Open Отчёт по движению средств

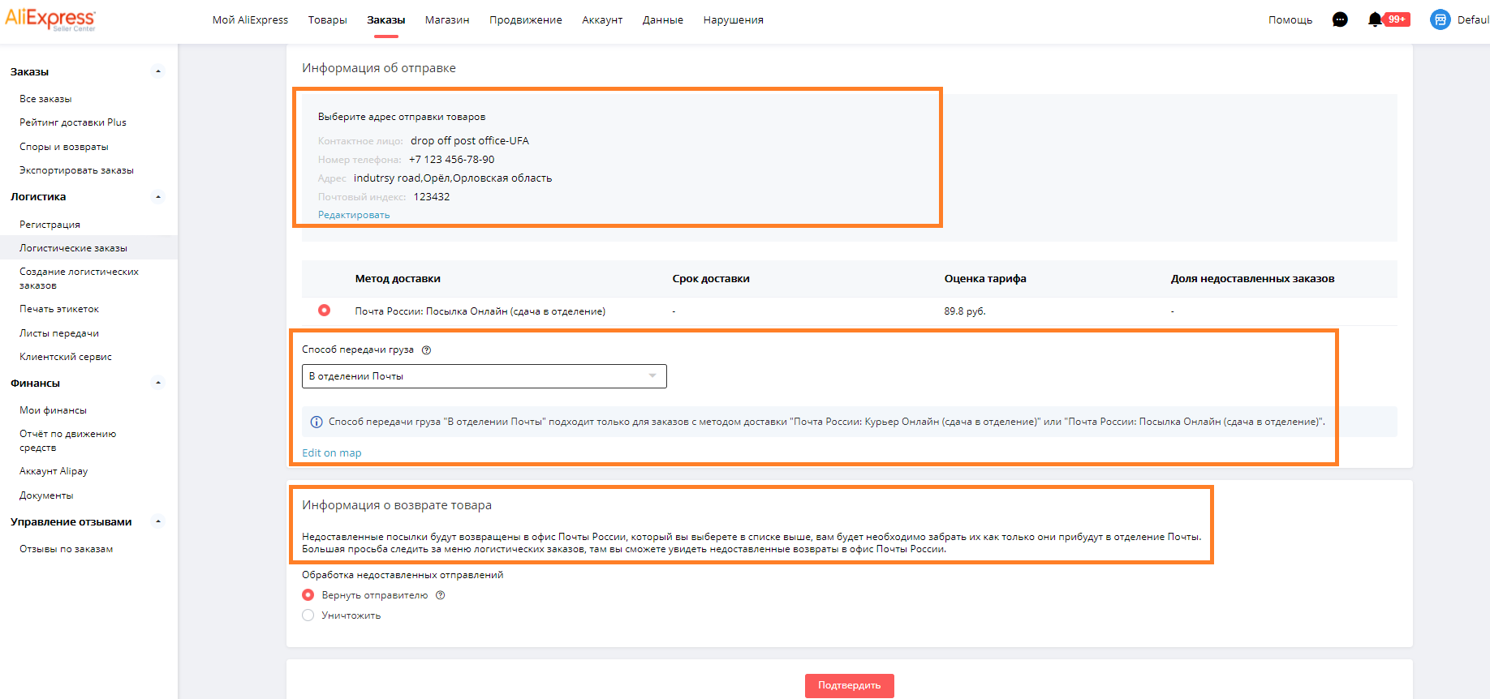point(67,440)
